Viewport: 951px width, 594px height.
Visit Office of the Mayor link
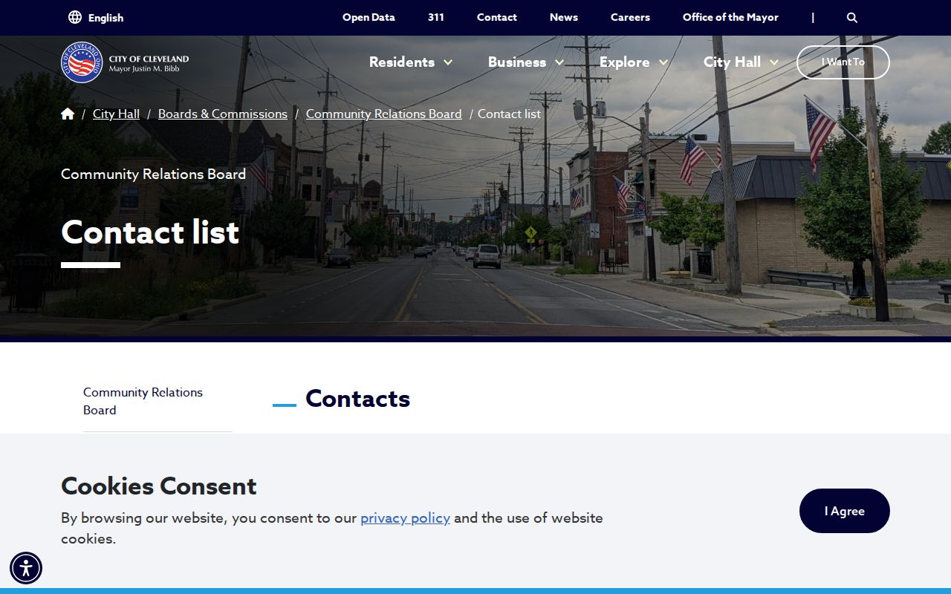pyautogui.click(x=730, y=17)
